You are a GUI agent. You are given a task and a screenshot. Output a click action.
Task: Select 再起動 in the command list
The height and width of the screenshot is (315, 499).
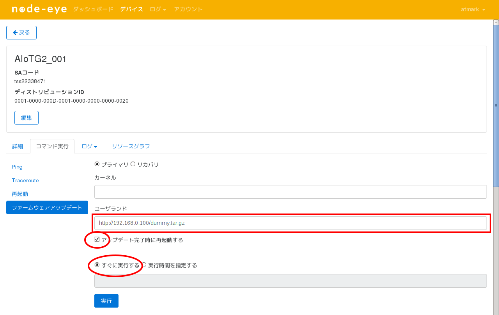pos(20,194)
